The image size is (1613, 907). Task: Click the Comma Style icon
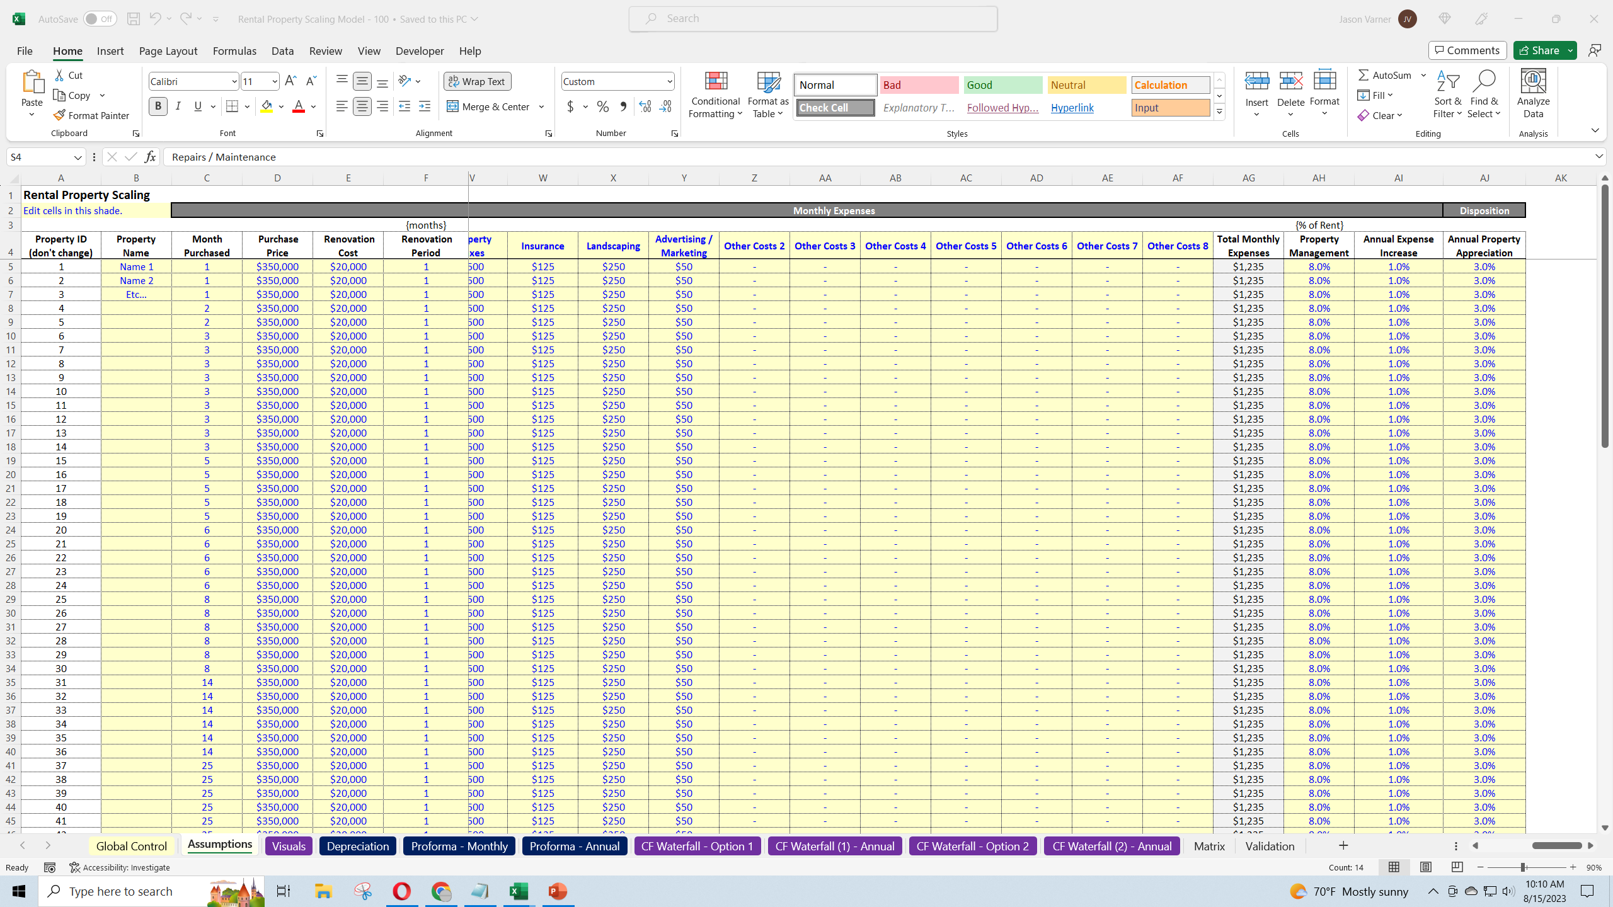tap(623, 106)
